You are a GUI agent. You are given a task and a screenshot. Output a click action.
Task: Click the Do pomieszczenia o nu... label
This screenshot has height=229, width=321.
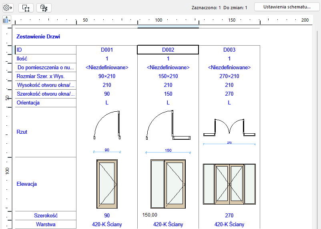[x=46, y=67]
